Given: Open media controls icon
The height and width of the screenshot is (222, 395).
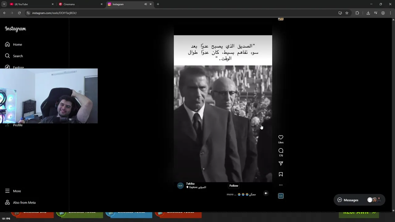Looking at the screenshot, I should (x=376, y=13).
